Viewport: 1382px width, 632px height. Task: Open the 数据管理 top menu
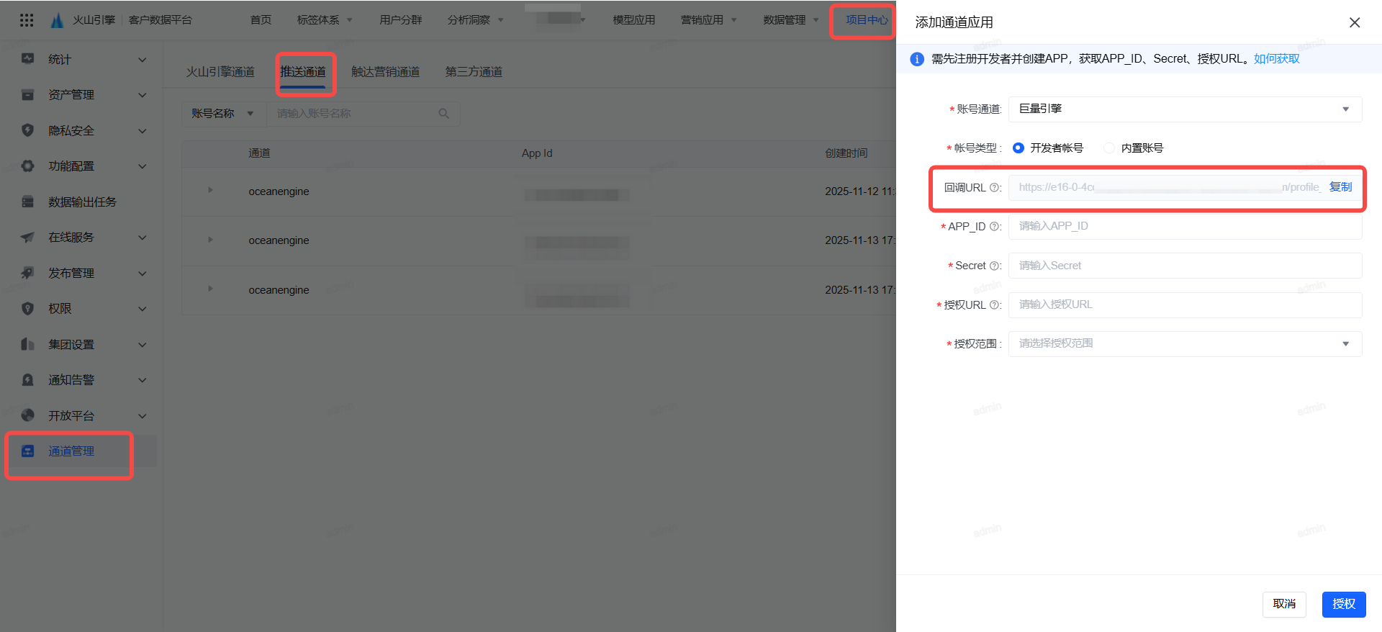point(791,20)
